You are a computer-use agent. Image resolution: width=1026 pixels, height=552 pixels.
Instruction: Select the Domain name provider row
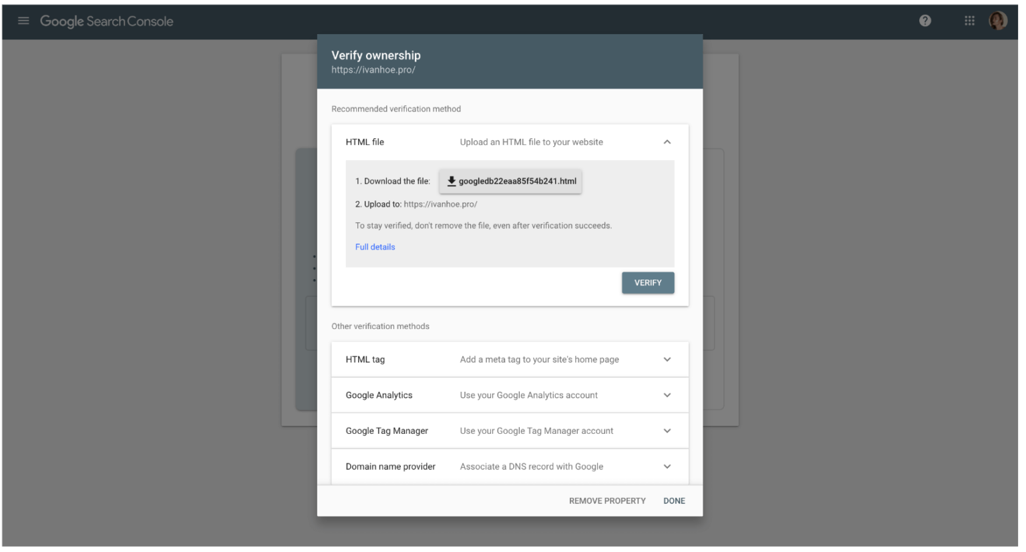(x=468, y=466)
